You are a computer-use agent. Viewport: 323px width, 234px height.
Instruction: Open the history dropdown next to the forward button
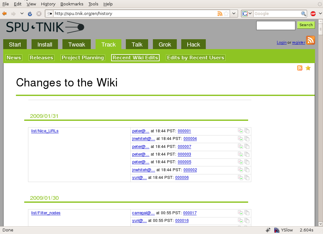tap(22, 14)
